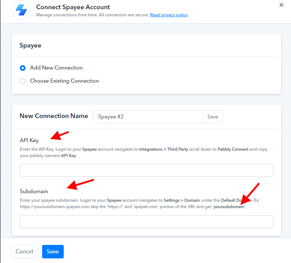
Task: Focus the Subdomain input box
Action: pos(147,222)
